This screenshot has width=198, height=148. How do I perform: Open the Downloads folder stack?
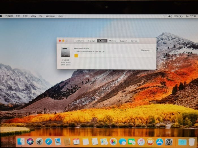point(182,142)
